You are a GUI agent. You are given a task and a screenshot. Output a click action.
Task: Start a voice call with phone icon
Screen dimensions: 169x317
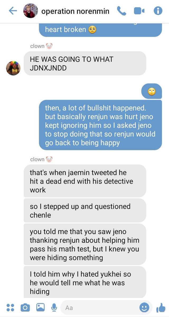(x=121, y=11)
